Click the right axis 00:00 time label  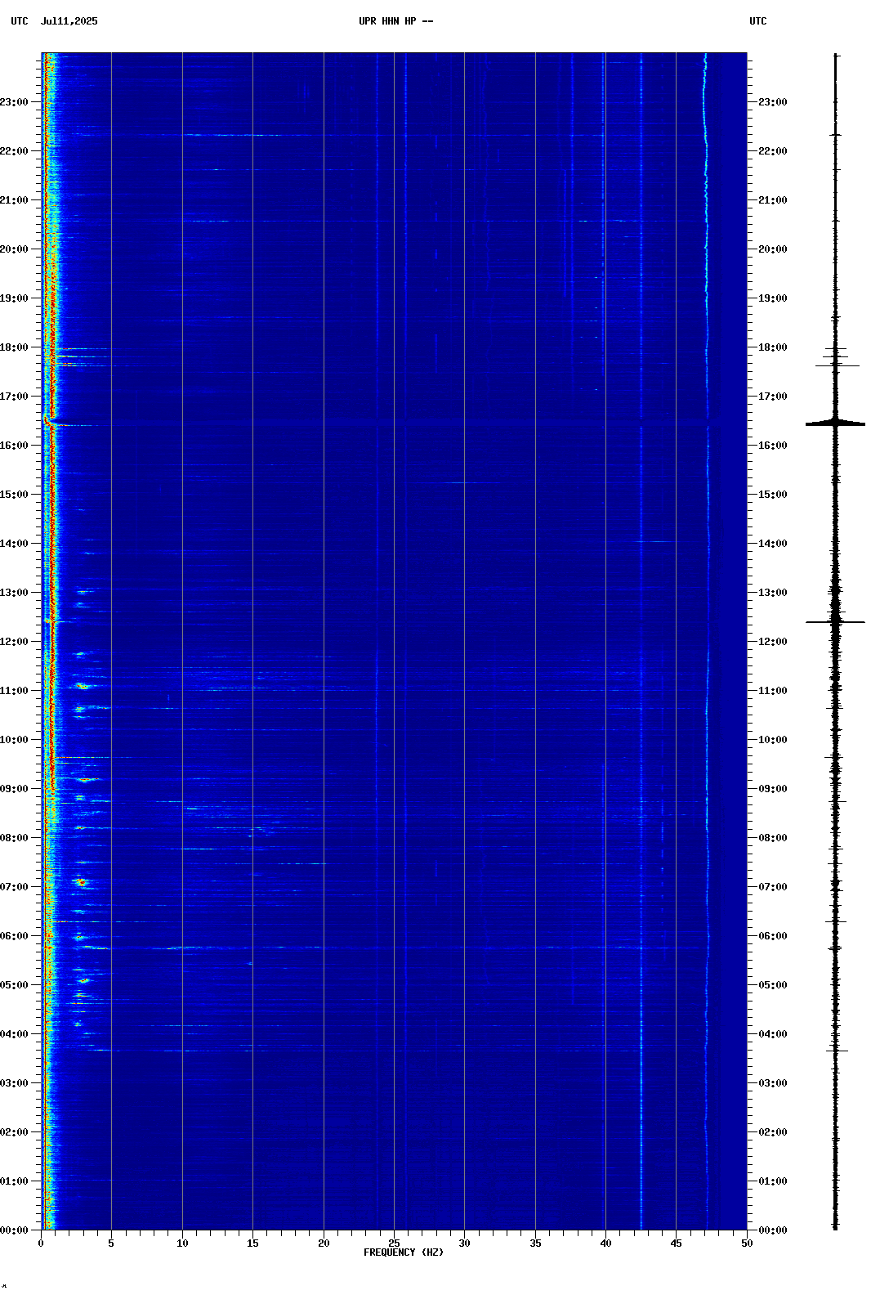point(773,1230)
